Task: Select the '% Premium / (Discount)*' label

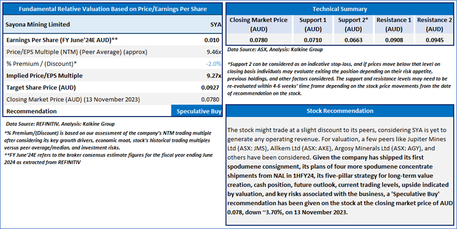Action: click(42, 64)
